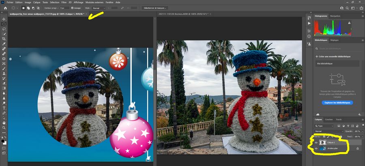This screenshot has height=166, width=365.
Task: Open the Search magnifier icon top right
Action: coord(347,8)
